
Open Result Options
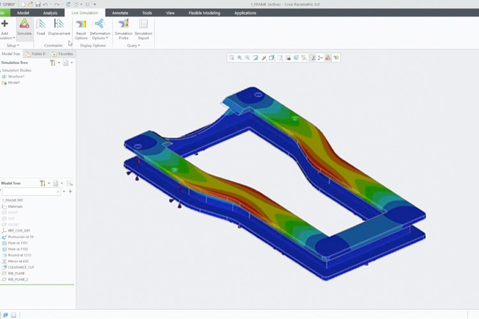pyautogui.click(x=81, y=29)
